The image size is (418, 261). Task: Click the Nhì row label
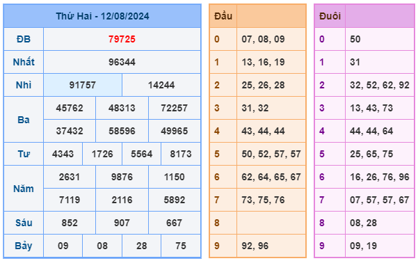(24, 85)
